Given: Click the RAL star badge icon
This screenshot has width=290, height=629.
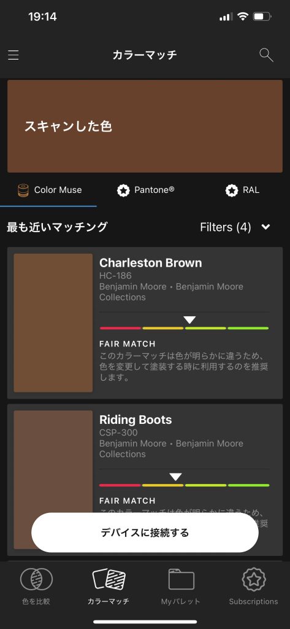Looking at the screenshot, I should point(232,190).
